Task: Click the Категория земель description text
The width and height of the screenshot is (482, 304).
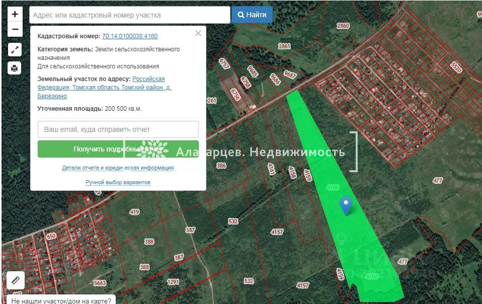Action: click(109, 58)
